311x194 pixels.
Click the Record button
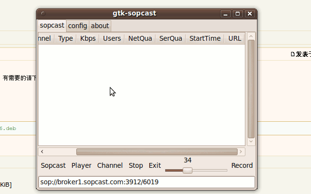click(242, 165)
